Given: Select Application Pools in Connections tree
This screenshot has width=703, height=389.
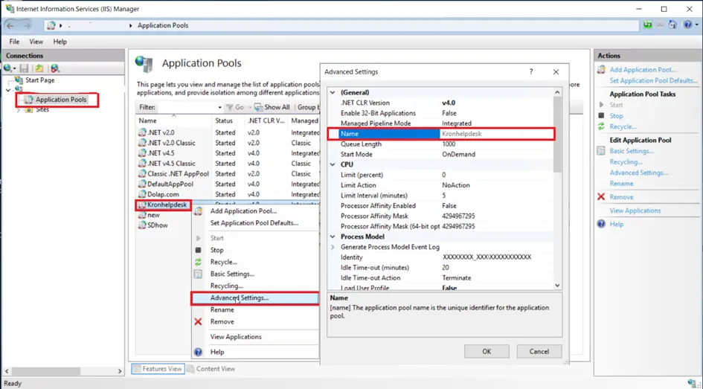Looking at the screenshot, I should (61, 100).
